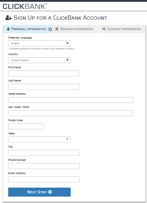Click the bank building icon

(x=57, y=29)
